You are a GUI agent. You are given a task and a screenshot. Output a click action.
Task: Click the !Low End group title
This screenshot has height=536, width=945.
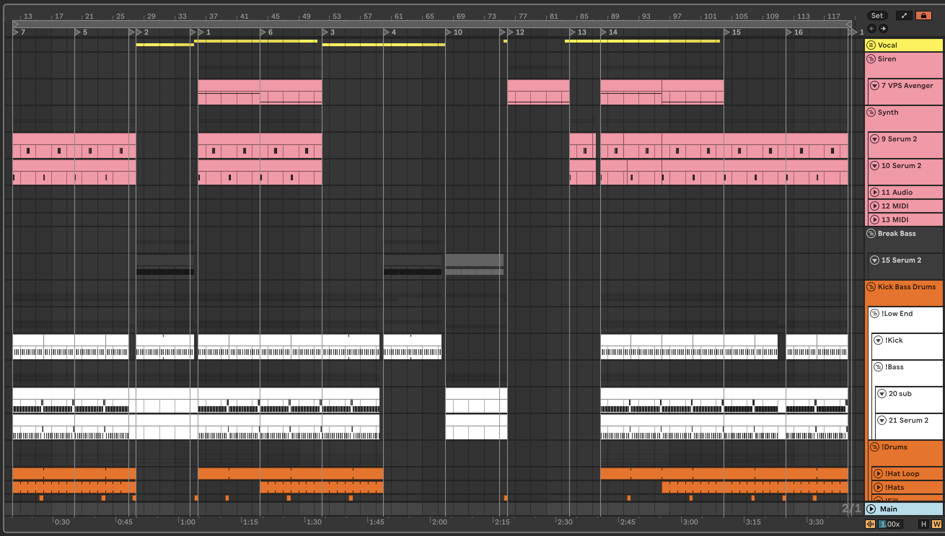897,313
